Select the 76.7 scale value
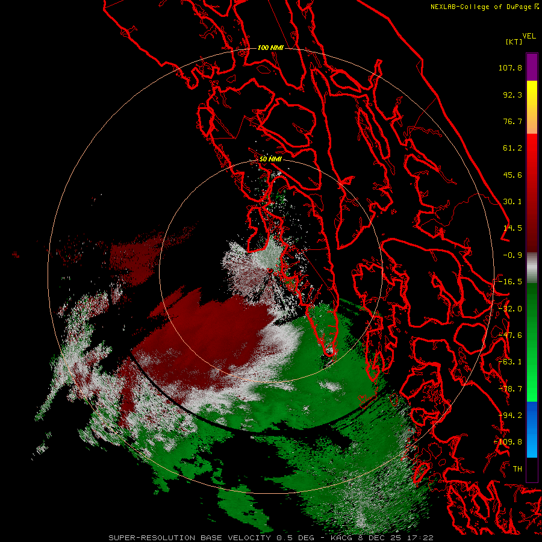Screen dimensions: 542x542 512,121
